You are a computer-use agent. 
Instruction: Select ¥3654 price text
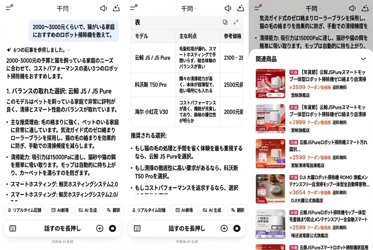tap(298, 193)
